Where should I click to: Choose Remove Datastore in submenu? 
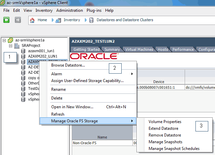[165, 135]
